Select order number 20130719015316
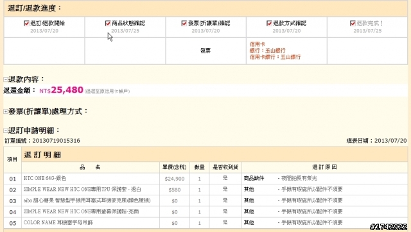Image resolution: width=411 pixels, height=232 pixels. click(x=56, y=141)
